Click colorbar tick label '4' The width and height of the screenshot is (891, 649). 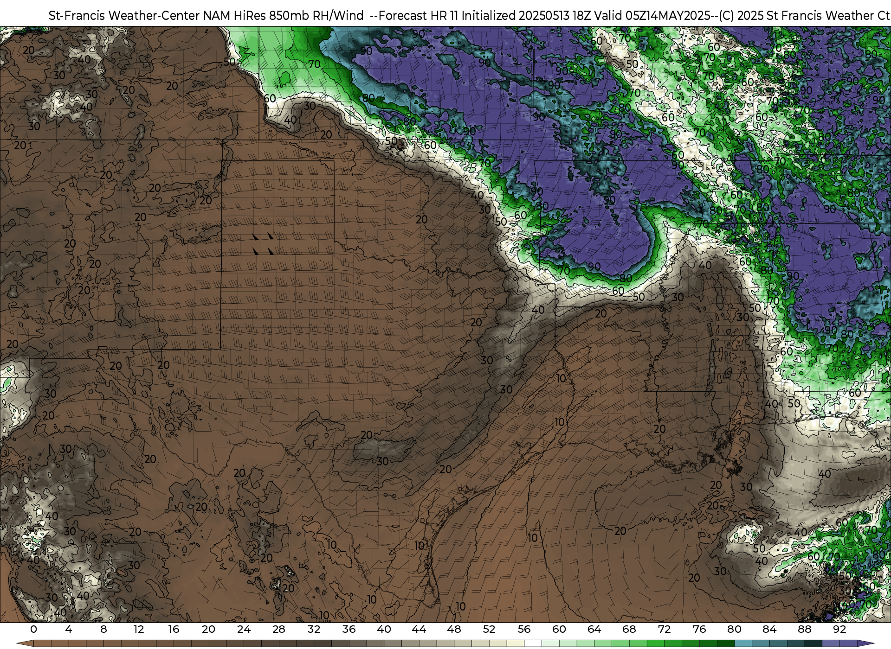click(69, 629)
